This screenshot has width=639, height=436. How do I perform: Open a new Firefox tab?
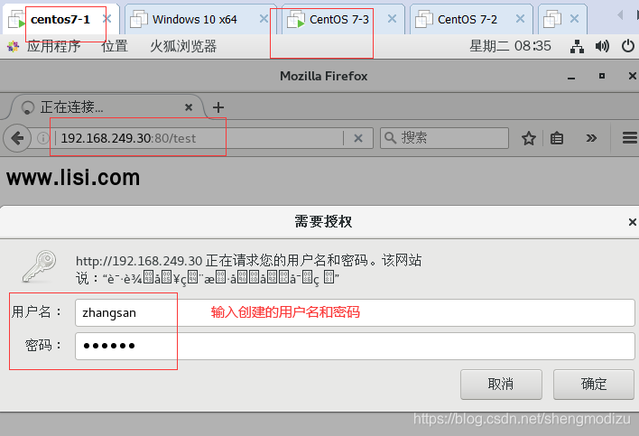coord(218,107)
